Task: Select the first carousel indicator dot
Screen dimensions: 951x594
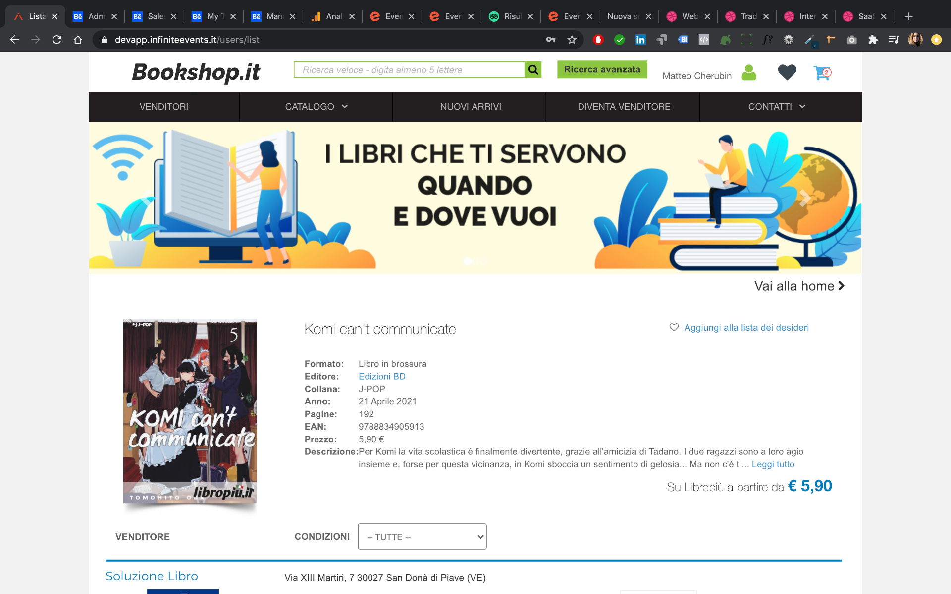Action: (x=467, y=261)
